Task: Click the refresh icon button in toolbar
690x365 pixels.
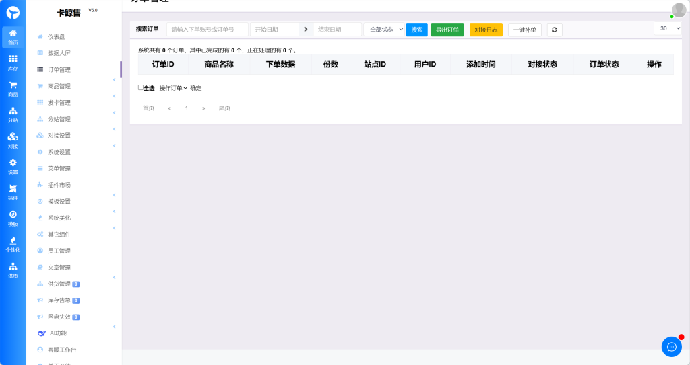Action: point(555,30)
